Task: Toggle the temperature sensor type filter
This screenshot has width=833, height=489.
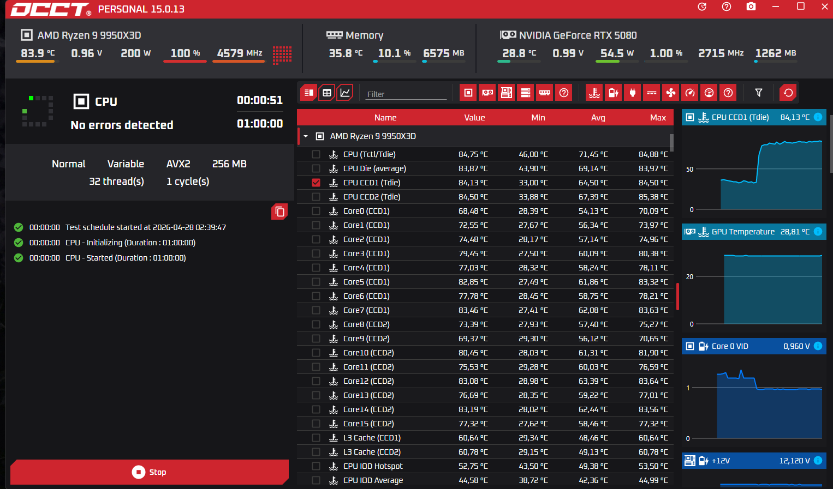Action: click(x=594, y=93)
